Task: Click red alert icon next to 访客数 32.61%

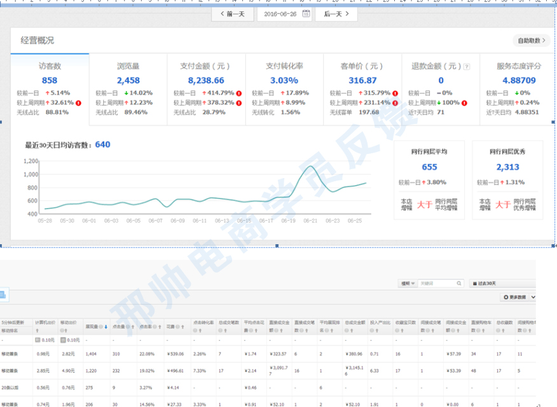Action: point(79,102)
